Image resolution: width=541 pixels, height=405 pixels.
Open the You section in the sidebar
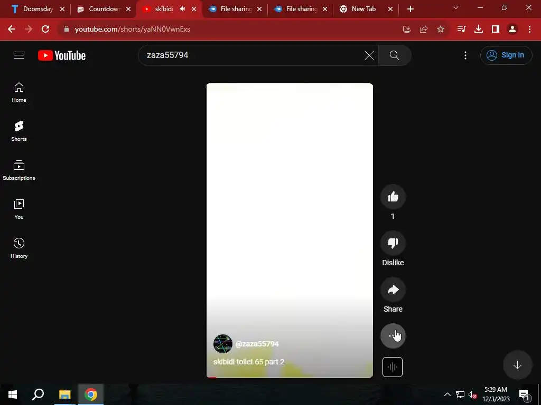tap(19, 209)
